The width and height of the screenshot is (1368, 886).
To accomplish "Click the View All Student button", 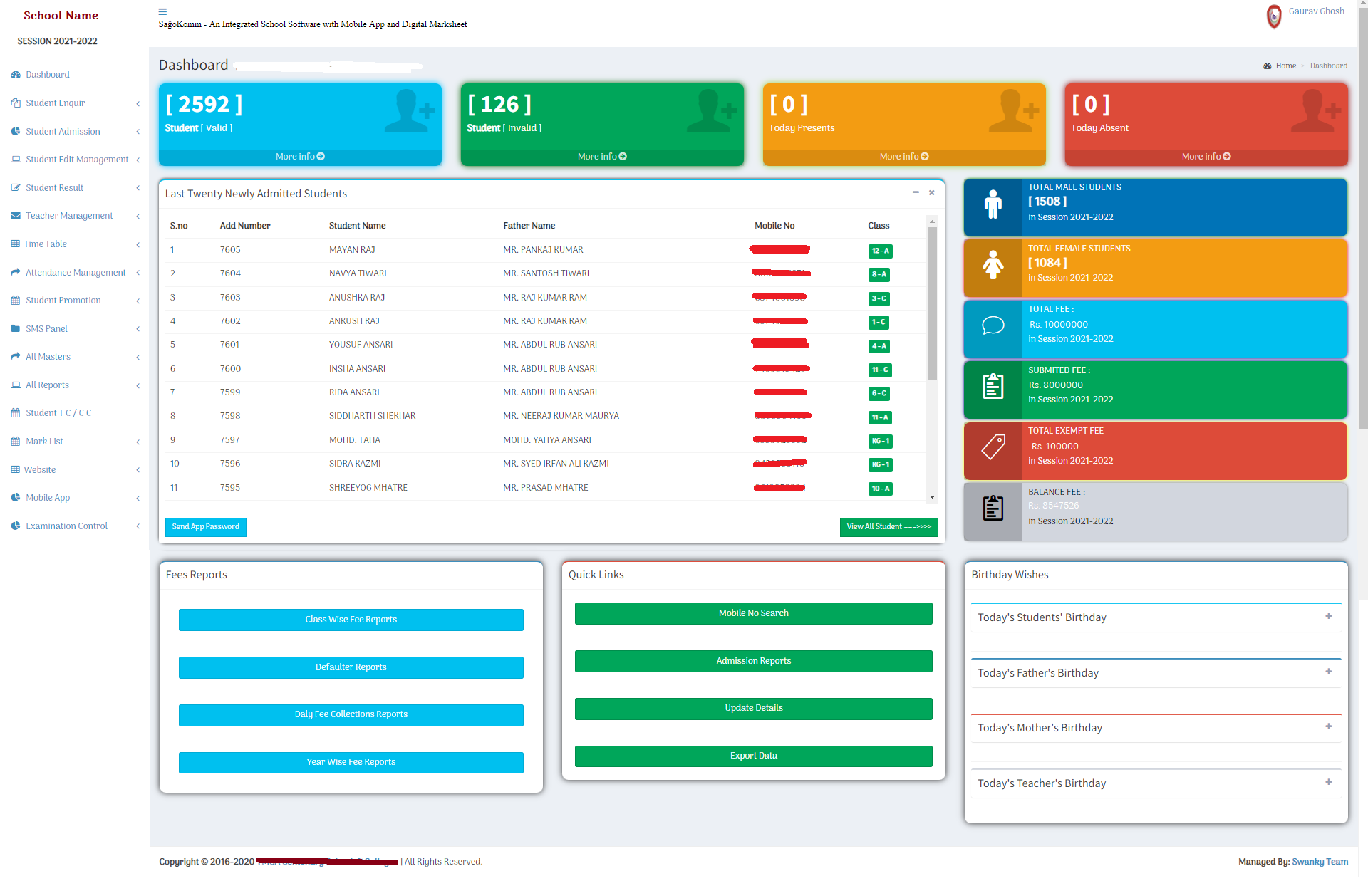I will click(888, 527).
